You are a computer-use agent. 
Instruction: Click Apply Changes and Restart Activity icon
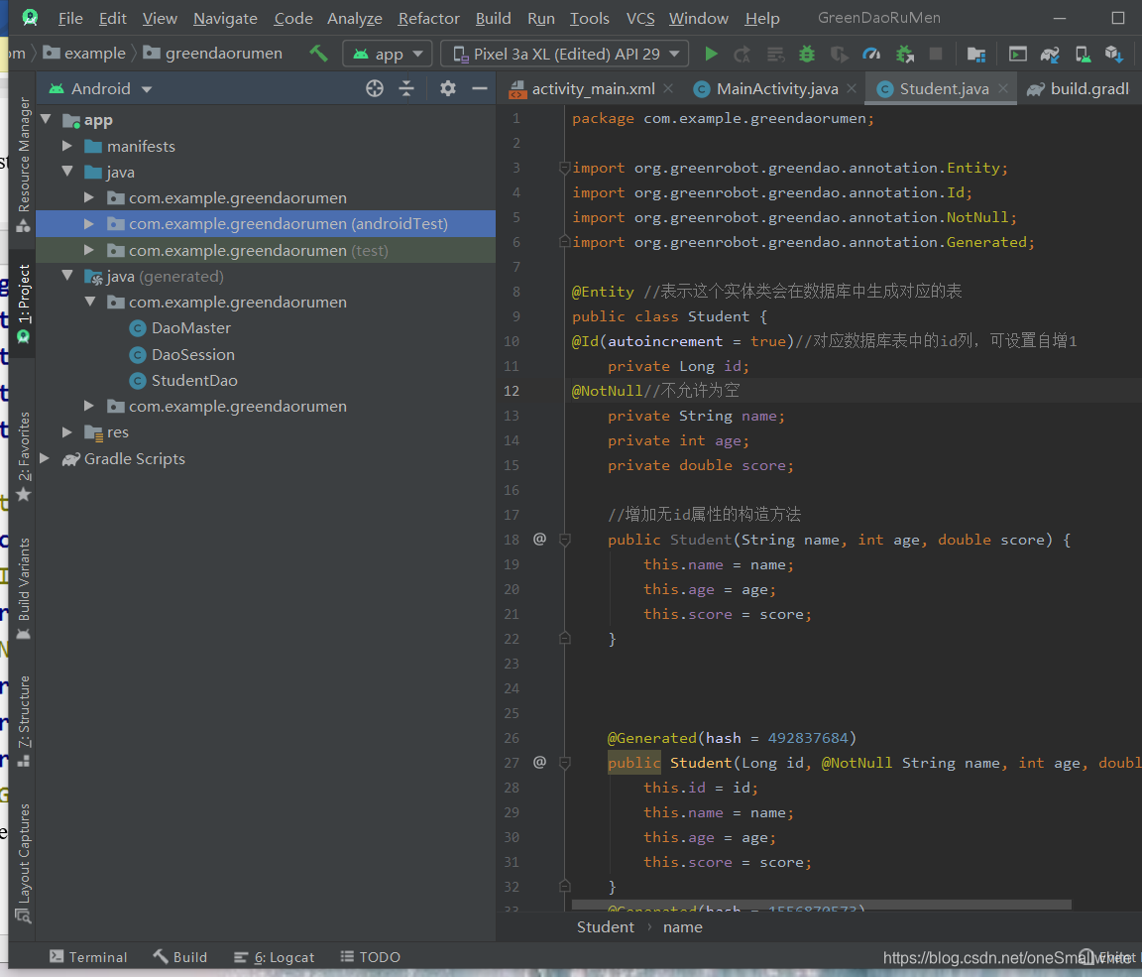pyautogui.click(x=742, y=54)
